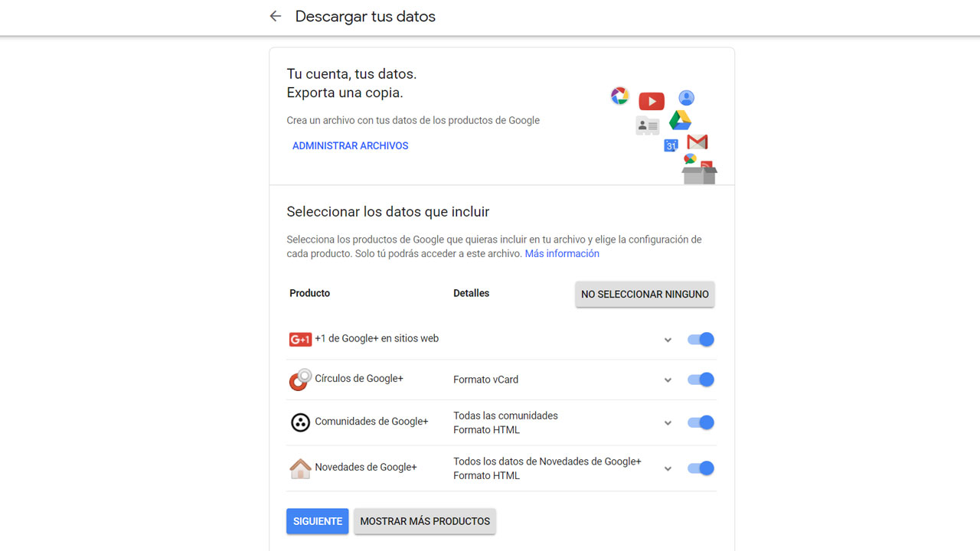Click NO SELECCIONAR NINGUNO button
The image size is (980, 551).
(645, 294)
